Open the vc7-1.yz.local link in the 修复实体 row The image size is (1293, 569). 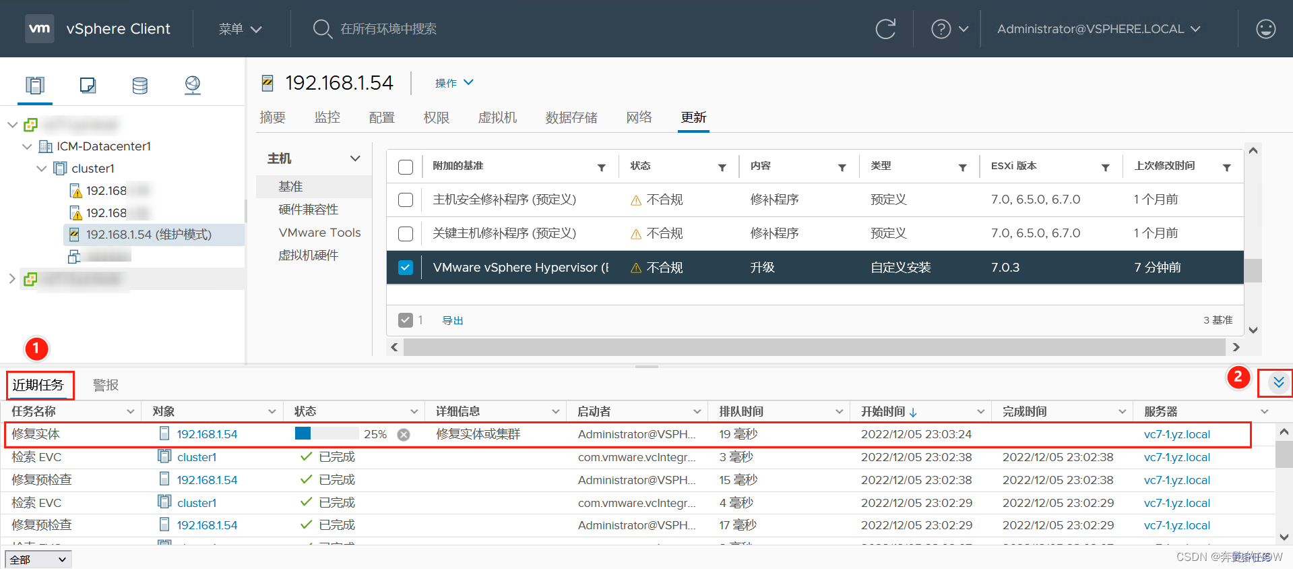(x=1177, y=434)
